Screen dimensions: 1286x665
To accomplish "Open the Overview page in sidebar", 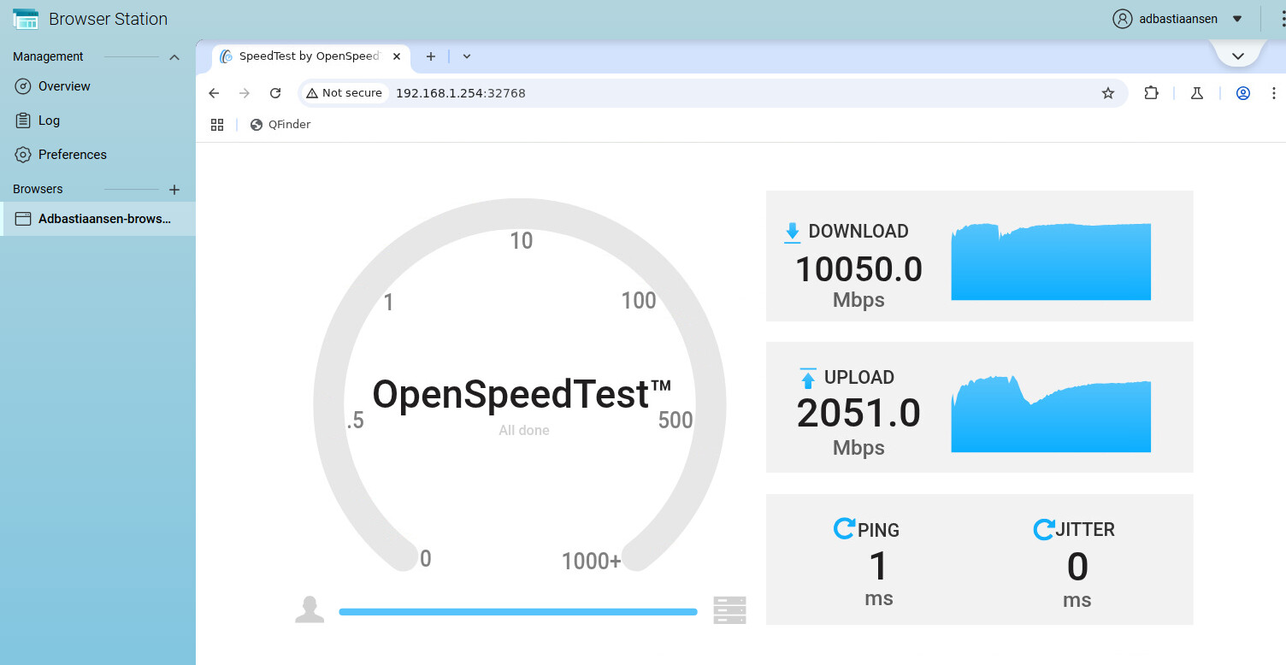I will (64, 86).
